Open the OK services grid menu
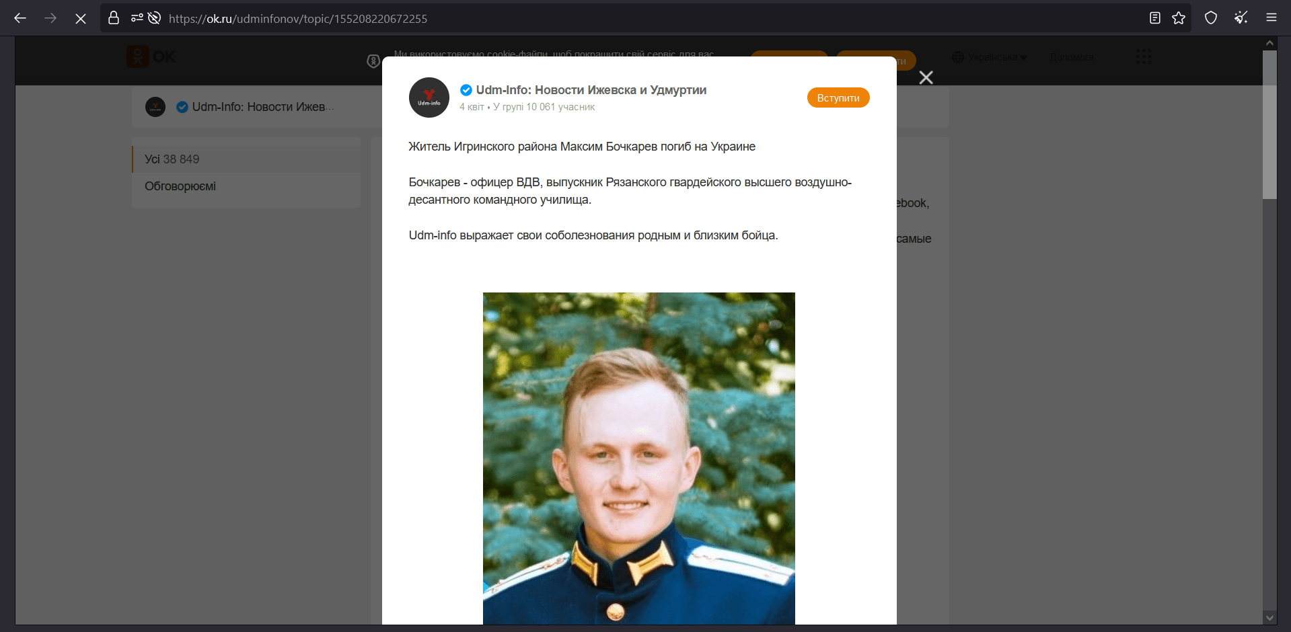The height and width of the screenshot is (632, 1291). point(1144,56)
